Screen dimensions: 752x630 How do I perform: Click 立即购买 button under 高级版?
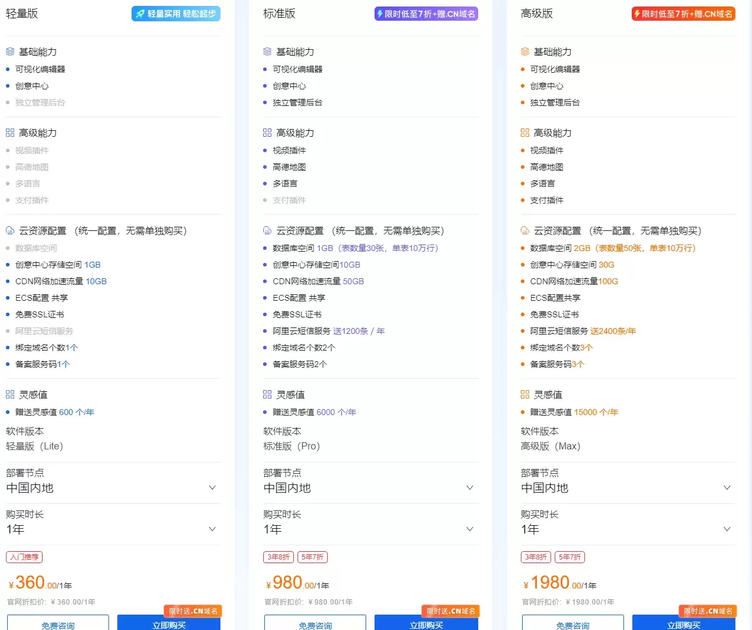click(684, 623)
